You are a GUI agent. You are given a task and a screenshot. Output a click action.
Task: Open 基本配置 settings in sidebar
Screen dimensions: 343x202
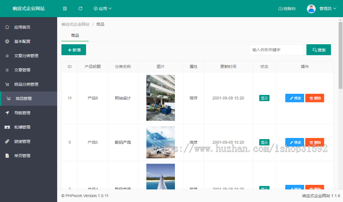point(22,42)
